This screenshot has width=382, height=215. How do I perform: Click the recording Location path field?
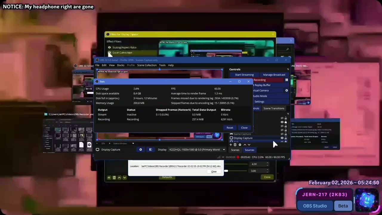pyautogui.click(x=181, y=166)
